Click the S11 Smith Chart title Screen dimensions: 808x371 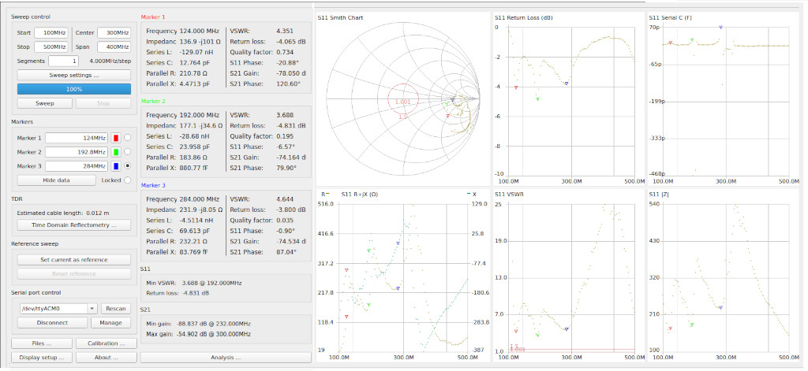340,17
